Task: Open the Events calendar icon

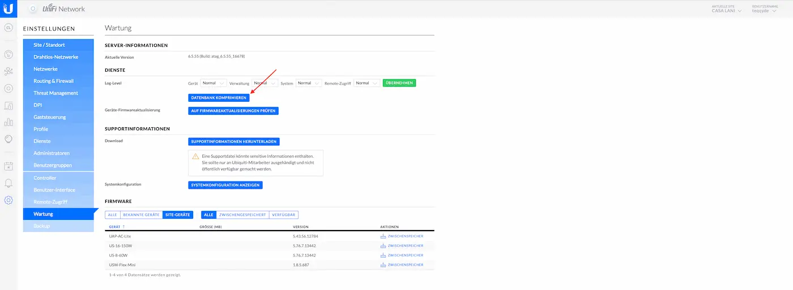Action: (8, 166)
